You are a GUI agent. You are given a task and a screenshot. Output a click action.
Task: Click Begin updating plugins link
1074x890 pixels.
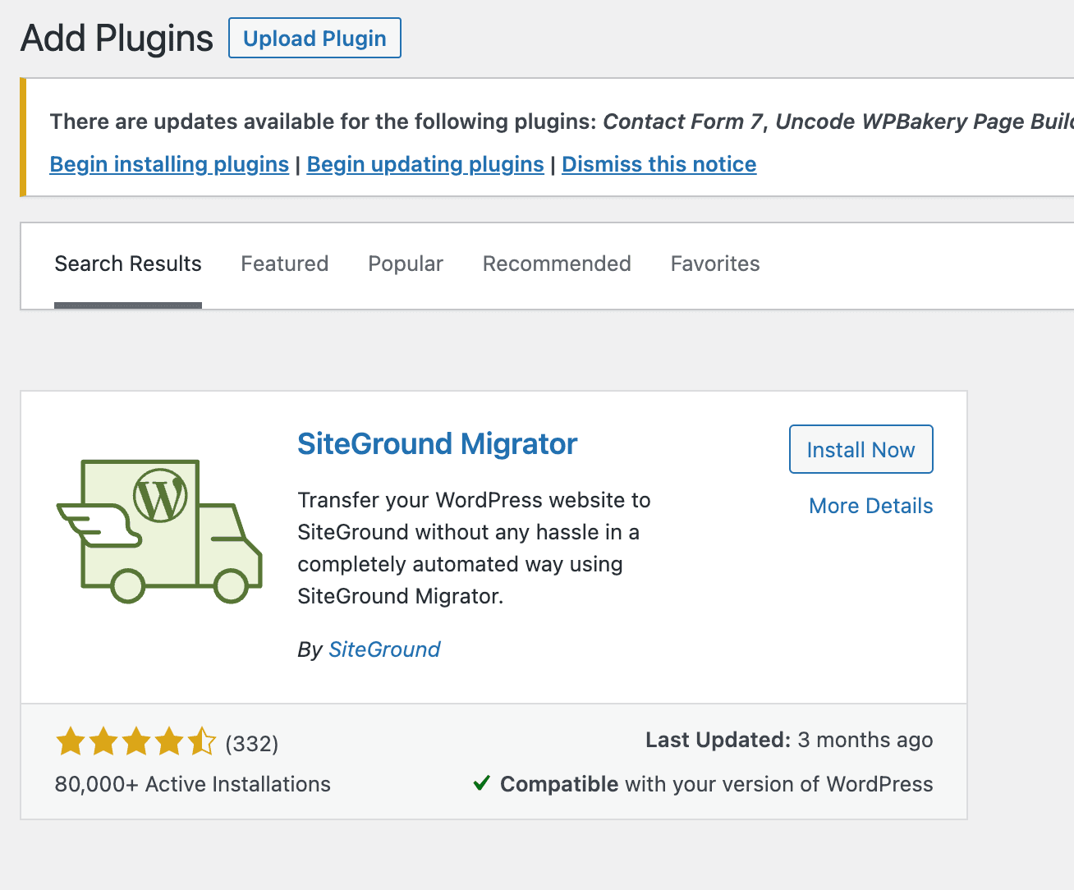425,164
